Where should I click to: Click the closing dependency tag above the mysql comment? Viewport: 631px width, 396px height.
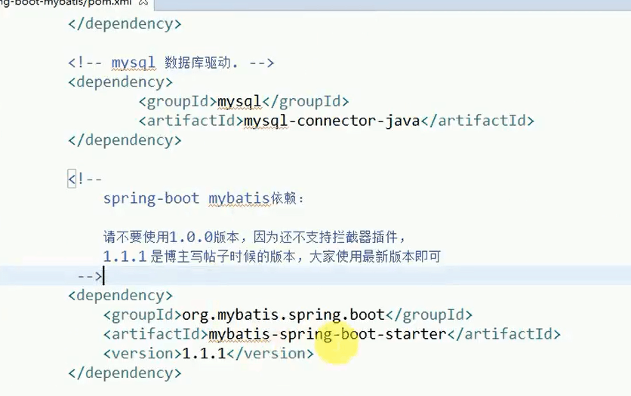click(125, 23)
